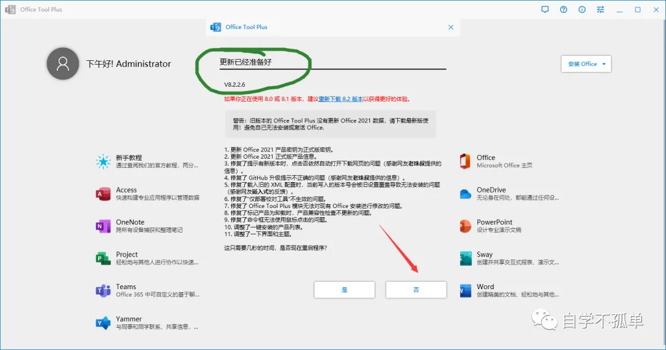The height and width of the screenshot is (350, 666).
Task: Launch Access via its red icon
Action: click(103, 194)
